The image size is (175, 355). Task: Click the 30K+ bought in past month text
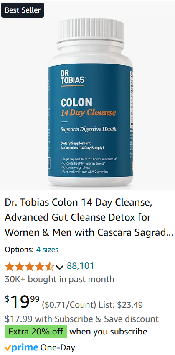tap(60, 279)
